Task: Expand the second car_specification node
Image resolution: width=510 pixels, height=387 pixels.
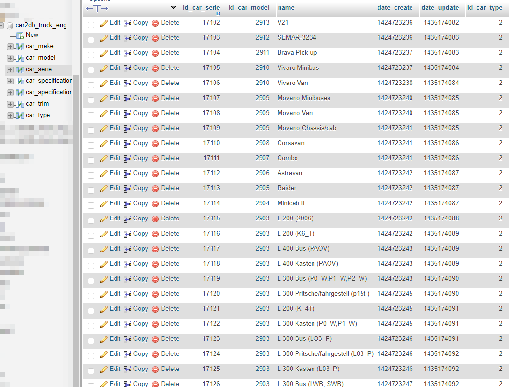Action: 10,93
